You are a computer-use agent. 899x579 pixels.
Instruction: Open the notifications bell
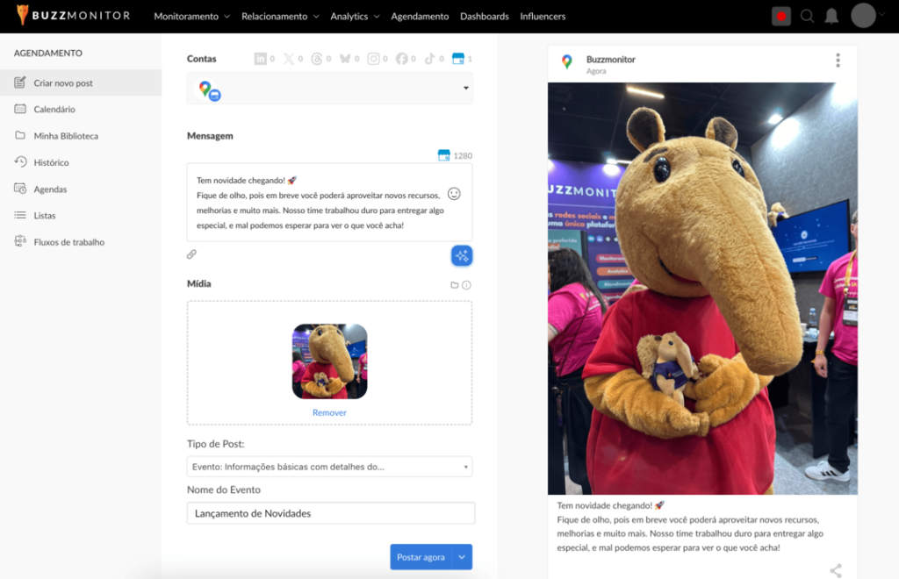[831, 16]
